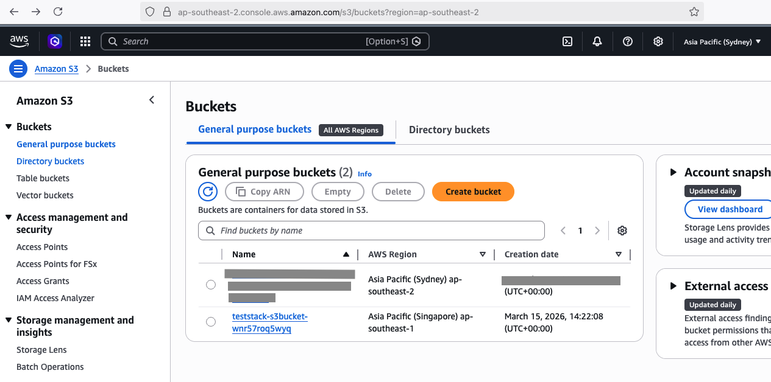The width and height of the screenshot is (771, 382).
Task: Open the help question mark icon
Action: click(628, 41)
